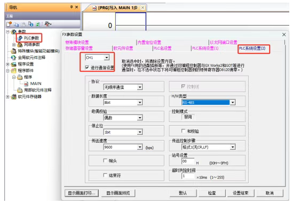This screenshot has width=293, height=204.
Task: Click the 控制模式 禁用 field
Action: coord(188,117)
